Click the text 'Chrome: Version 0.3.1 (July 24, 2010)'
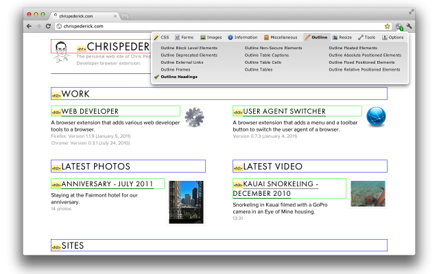 [x=91, y=143]
